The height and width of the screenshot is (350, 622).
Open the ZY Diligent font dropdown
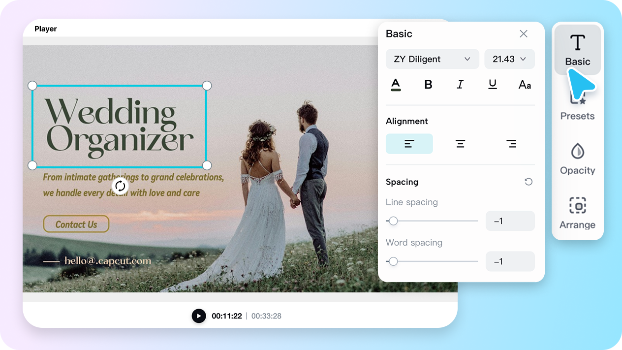click(x=432, y=59)
